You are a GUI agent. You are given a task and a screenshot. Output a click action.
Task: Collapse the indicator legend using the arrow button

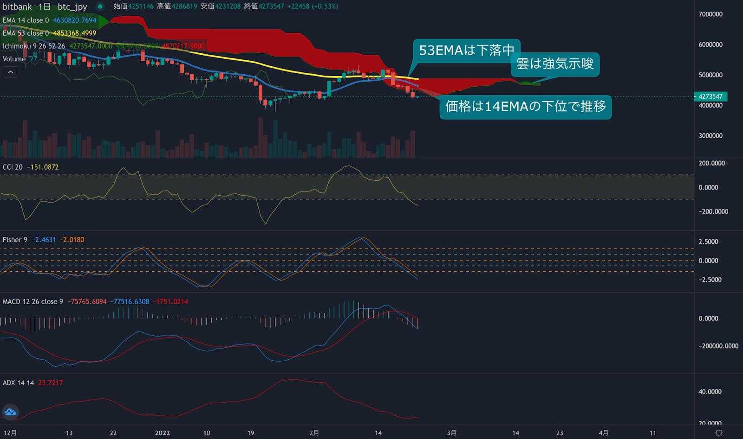[10, 71]
